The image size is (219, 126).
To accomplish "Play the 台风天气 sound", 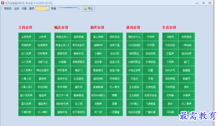I will [x=170, y=70].
